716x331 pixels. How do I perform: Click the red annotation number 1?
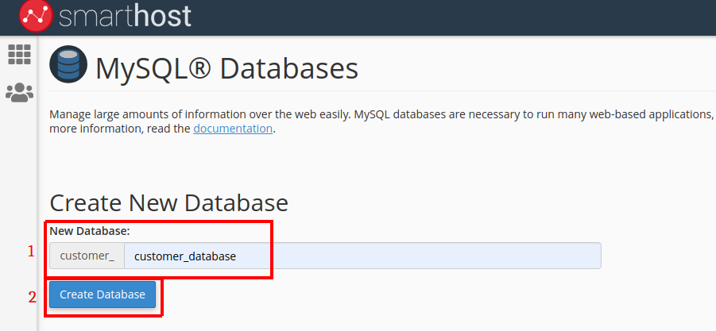[x=32, y=252]
